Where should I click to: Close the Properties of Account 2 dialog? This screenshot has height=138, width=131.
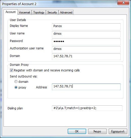123,3
